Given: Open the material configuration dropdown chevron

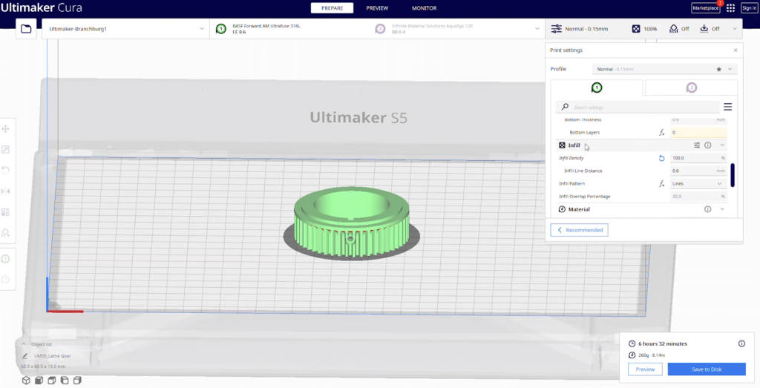Looking at the screenshot, I should 537,29.
